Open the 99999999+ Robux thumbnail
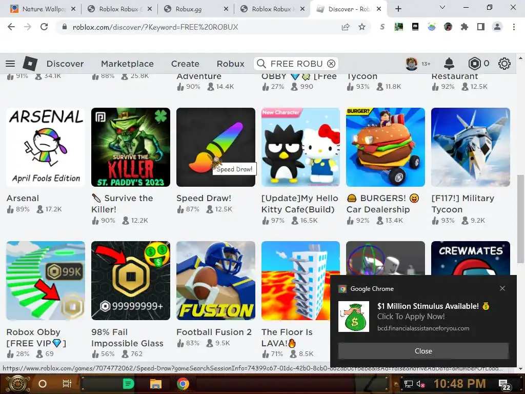 (131, 281)
